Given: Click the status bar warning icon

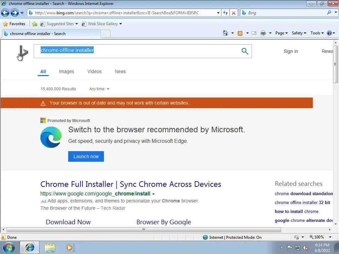Looking at the screenshot, I should [3, 237].
